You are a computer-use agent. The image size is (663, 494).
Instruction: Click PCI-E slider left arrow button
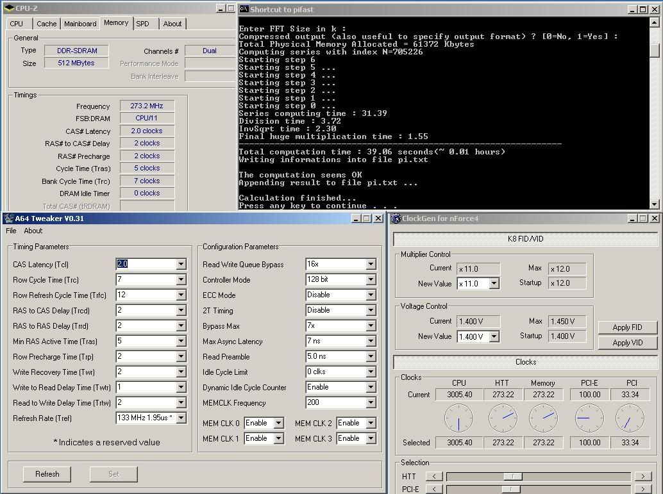(434, 489)
